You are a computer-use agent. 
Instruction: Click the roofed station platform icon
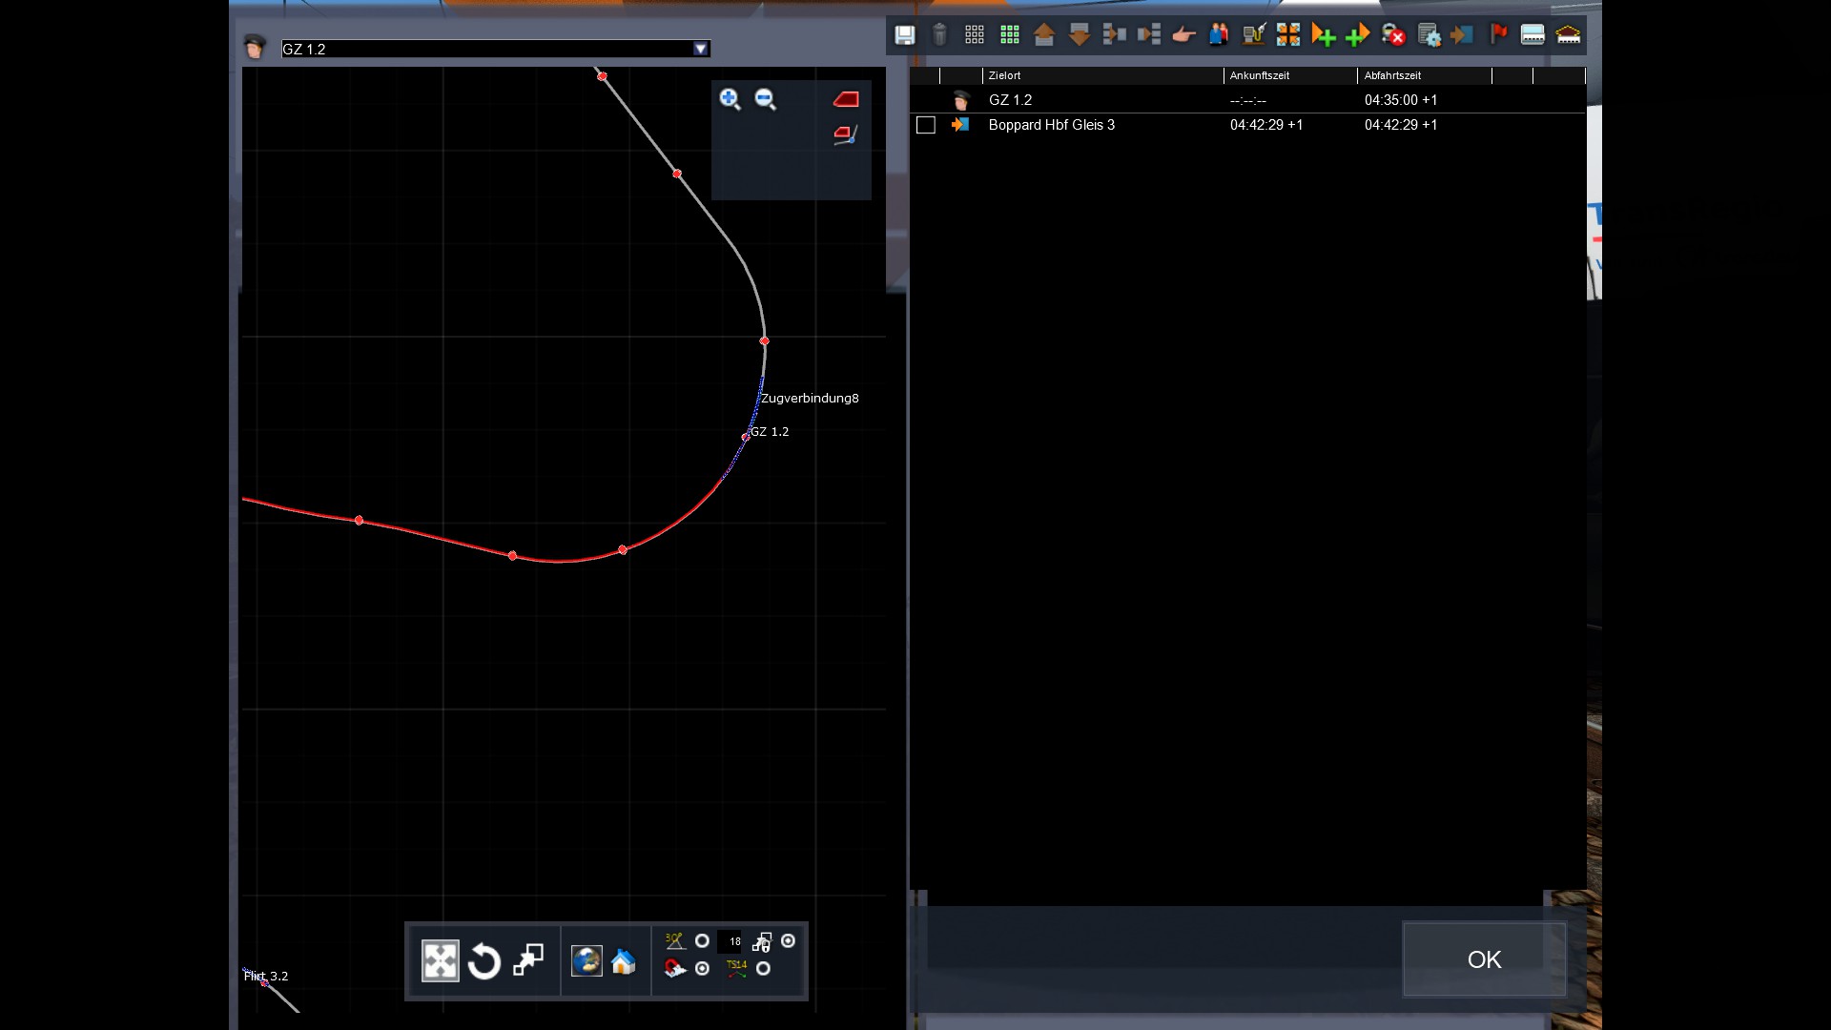coord(1568,35)
